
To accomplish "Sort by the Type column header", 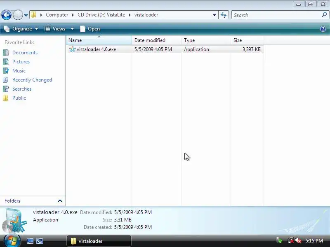I will [x=206, y=40].
